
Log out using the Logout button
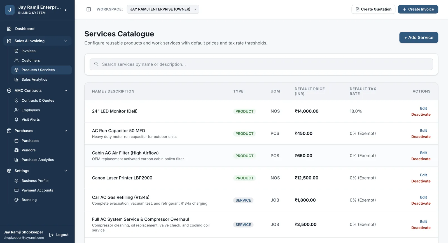coord(59,235)
